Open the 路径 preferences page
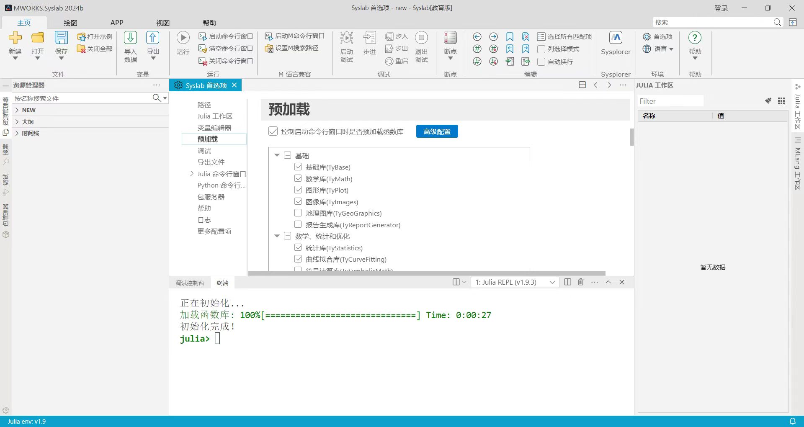The width and height of the screenshot is (804, 427). [204, 105]
